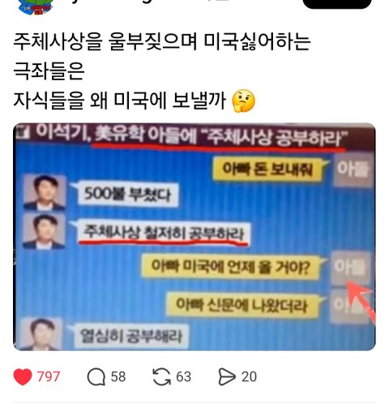The height and width of the screenshot is (403, 389).
Task: Tap the 58 comments count
Action: 118,377
